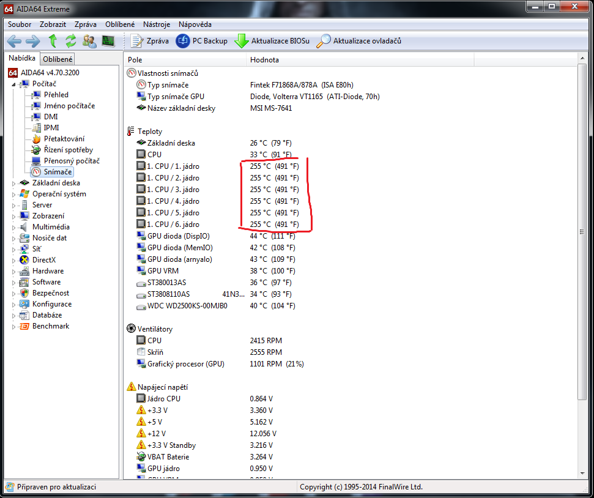This screenshot has width=594, height=498.
Task: Expand the Multimédia tree node
Action: tap(13, 228)
